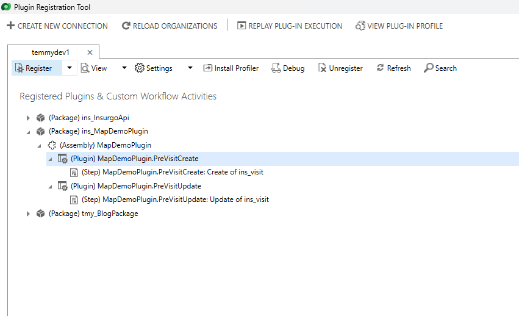Click the ins_InsurgoApi package box icon

[40, 118]
